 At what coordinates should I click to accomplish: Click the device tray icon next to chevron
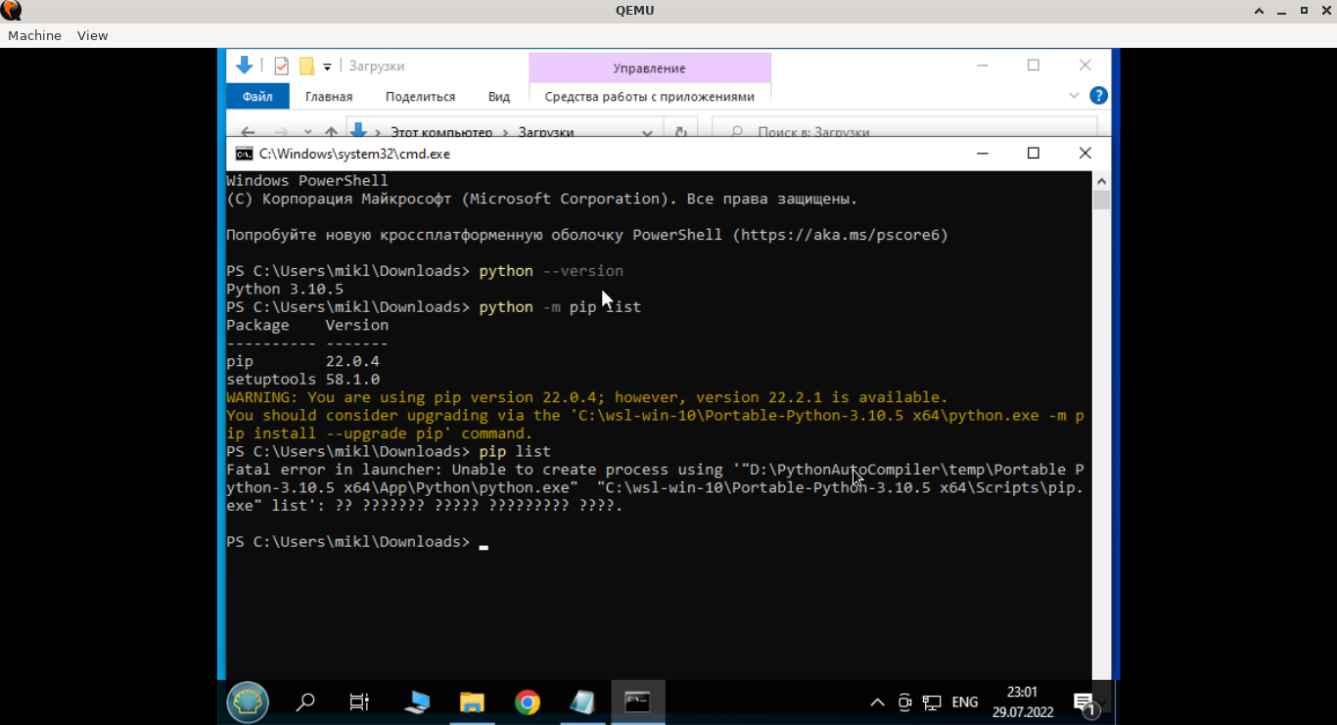click(x=904, y=702)
